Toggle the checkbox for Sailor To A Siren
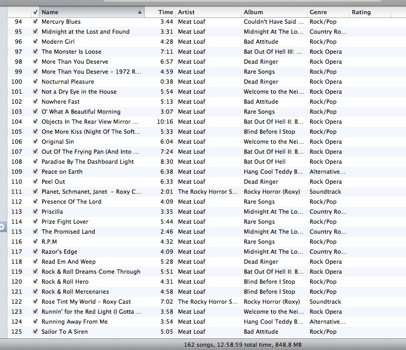 35,332
